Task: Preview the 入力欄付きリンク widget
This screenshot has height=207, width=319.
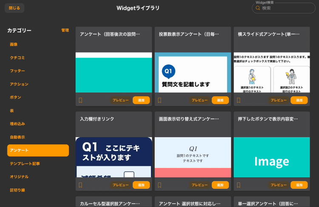Action: 120,185
